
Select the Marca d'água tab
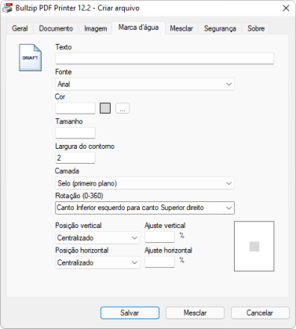[x=138, y=27]
